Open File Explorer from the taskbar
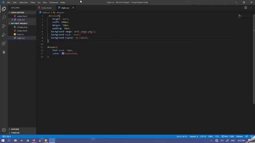255x143 pixels. click(x=15, y=140)
